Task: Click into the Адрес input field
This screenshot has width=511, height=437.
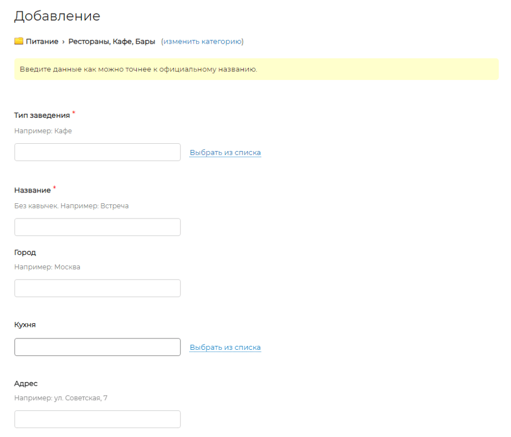Action: pos(97,419)
